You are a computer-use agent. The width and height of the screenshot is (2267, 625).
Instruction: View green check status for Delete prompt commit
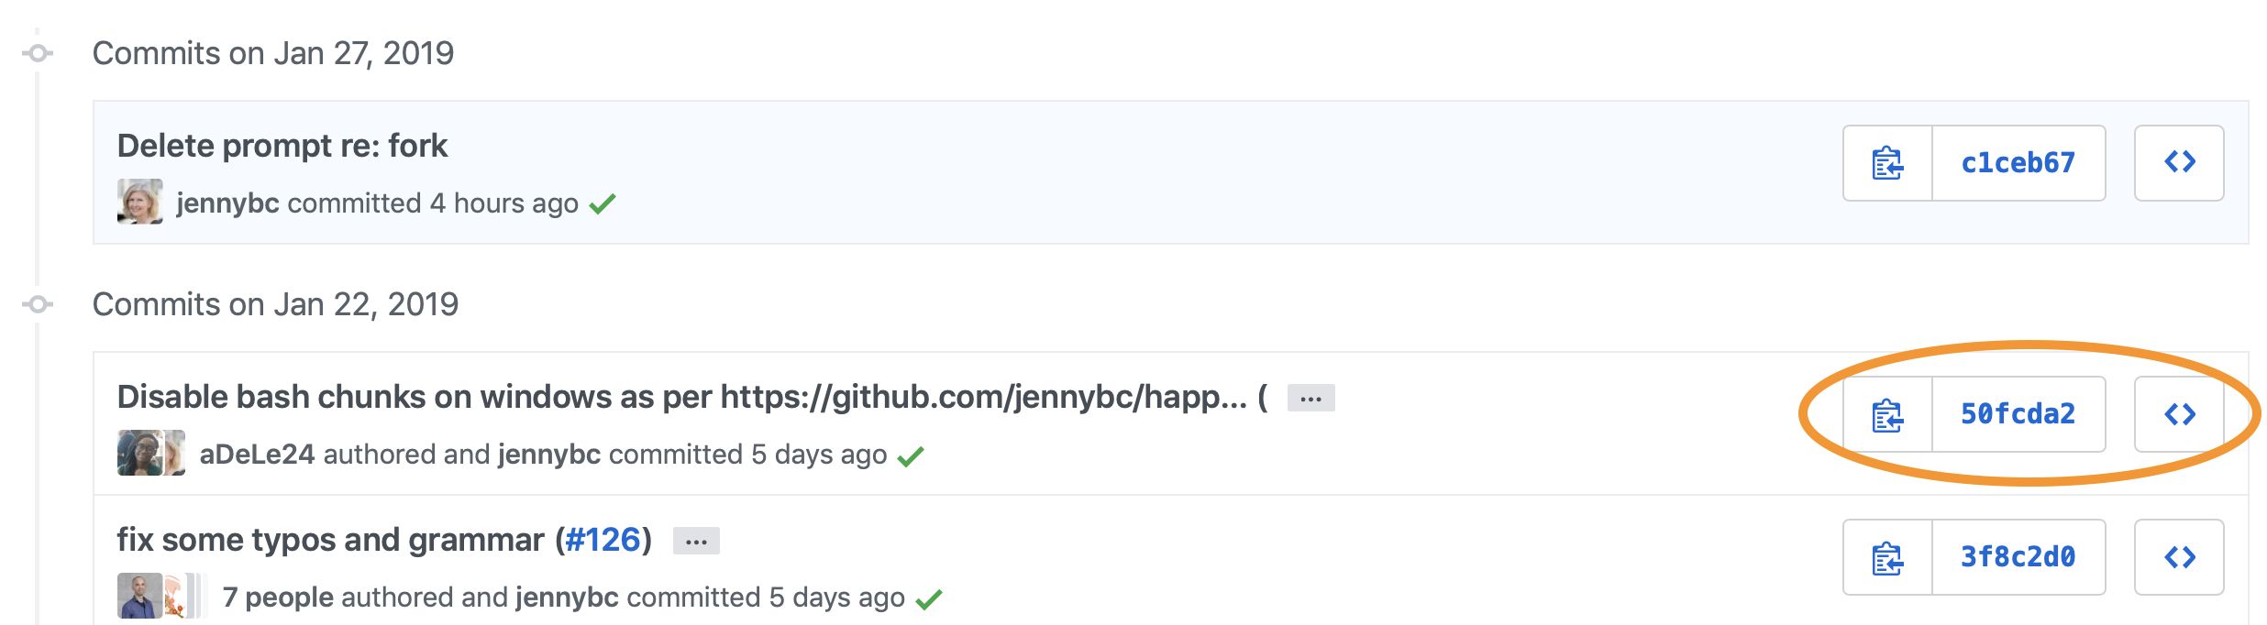tap(603, 203)
